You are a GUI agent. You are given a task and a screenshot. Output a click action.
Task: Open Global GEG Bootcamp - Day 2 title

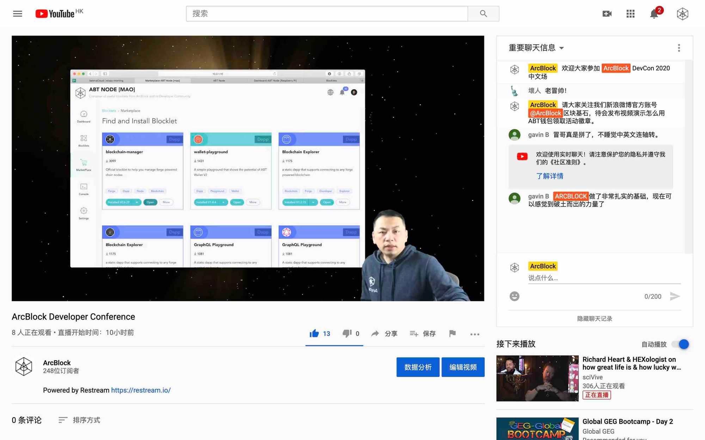tap(627, 421)
